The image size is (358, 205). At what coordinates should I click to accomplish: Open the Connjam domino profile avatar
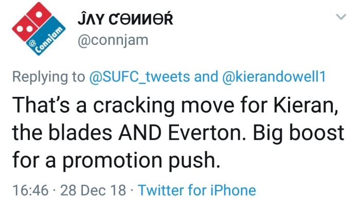(x=39, y=29)
